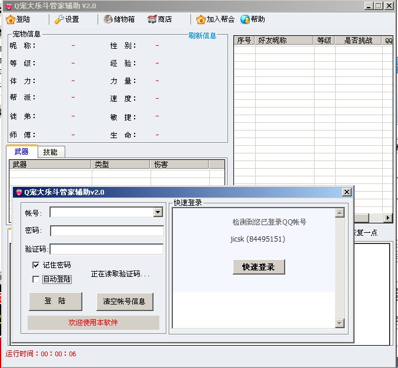Click the 登陆 toolbar icon
The width and height of the screenshot is (398, 368).
click(11, 19)
